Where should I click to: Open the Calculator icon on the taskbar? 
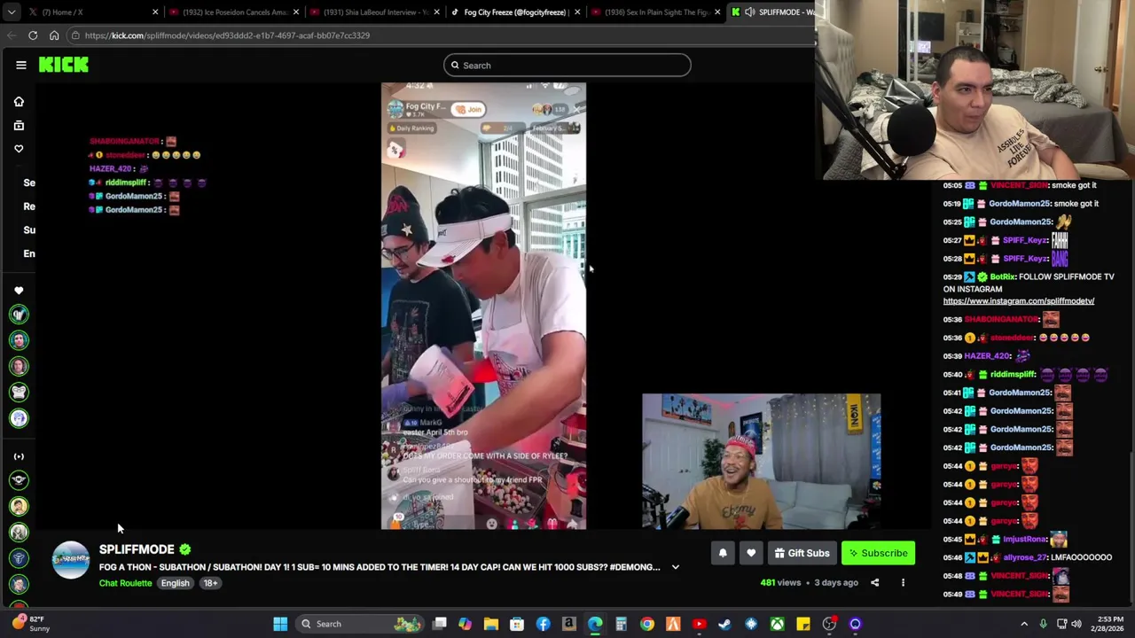click(x=621, y=624)
